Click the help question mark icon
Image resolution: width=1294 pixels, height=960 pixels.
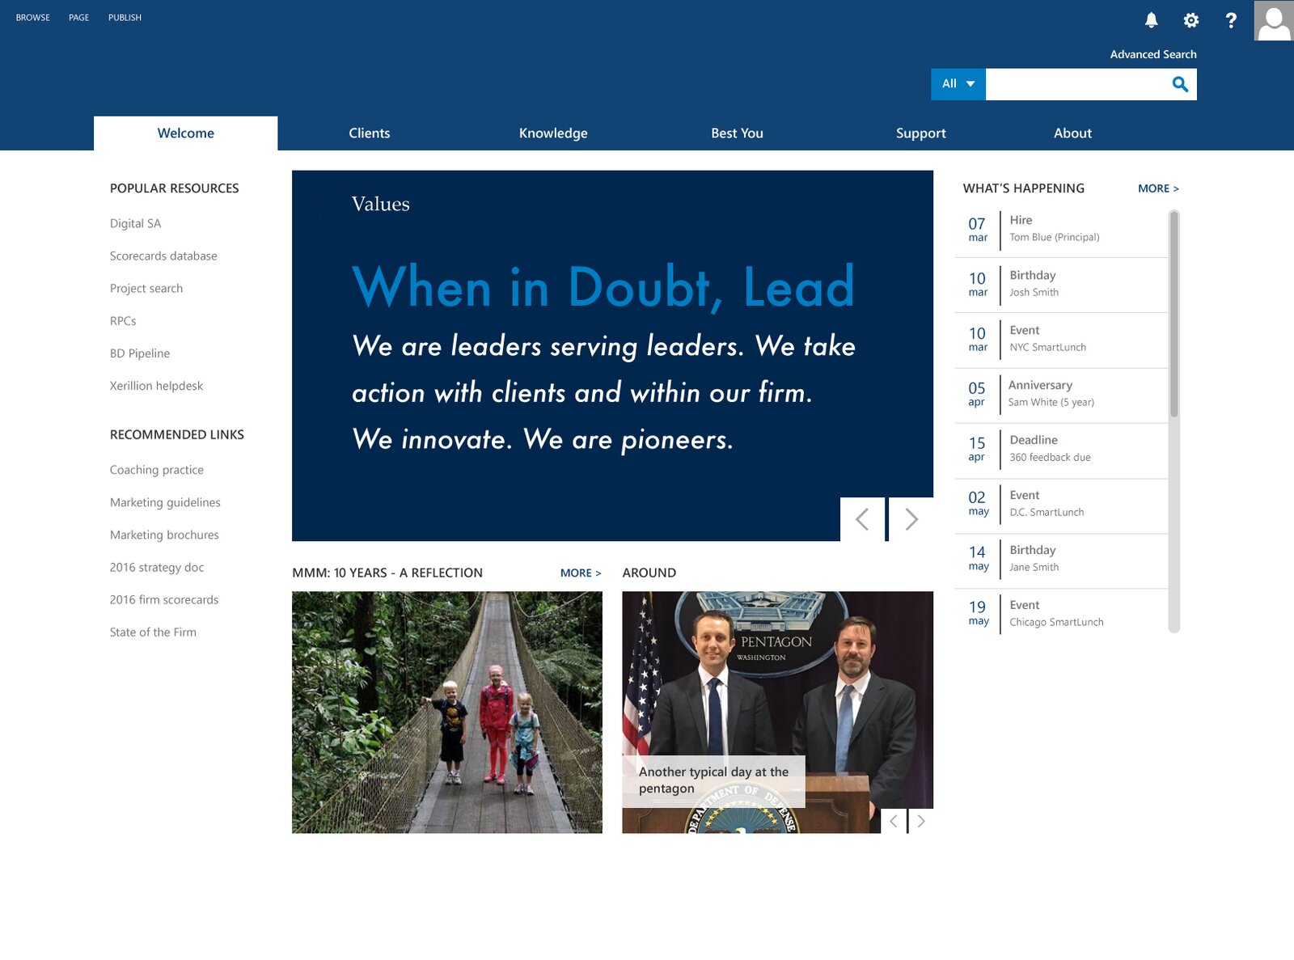tap(1230, 20)
